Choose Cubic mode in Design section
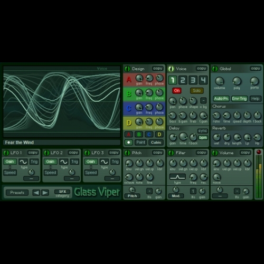Screen dimensions: 264x264 click(x=156, y=143)
